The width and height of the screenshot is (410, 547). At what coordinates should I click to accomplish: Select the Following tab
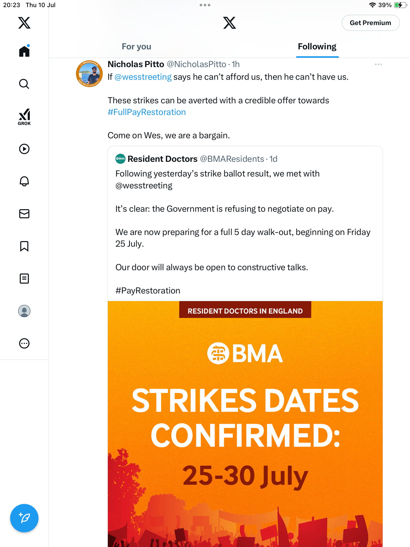317,46
